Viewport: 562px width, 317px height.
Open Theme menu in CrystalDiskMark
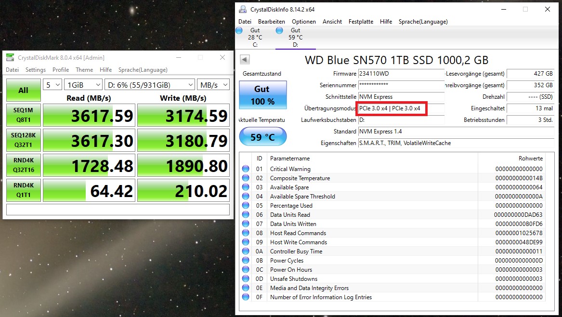pos(84,69)
